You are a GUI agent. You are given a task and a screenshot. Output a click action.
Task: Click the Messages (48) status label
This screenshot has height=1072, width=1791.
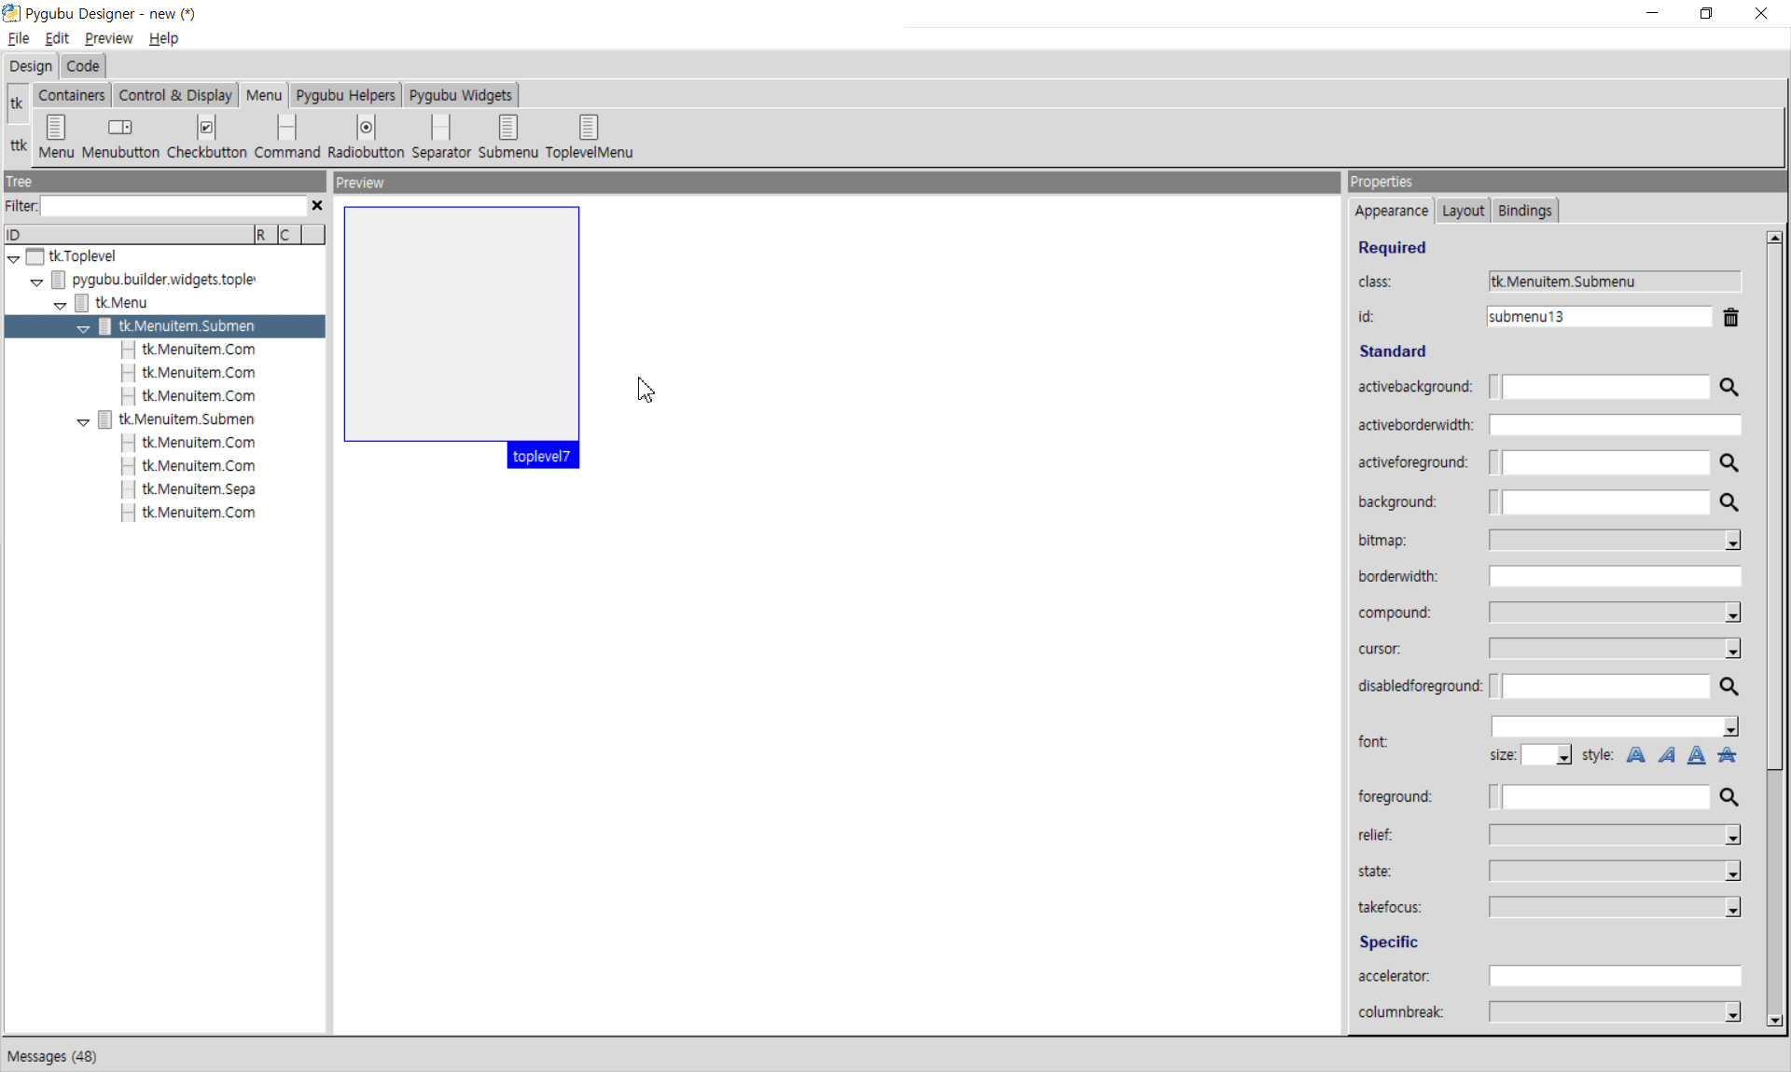point(52,1056)
